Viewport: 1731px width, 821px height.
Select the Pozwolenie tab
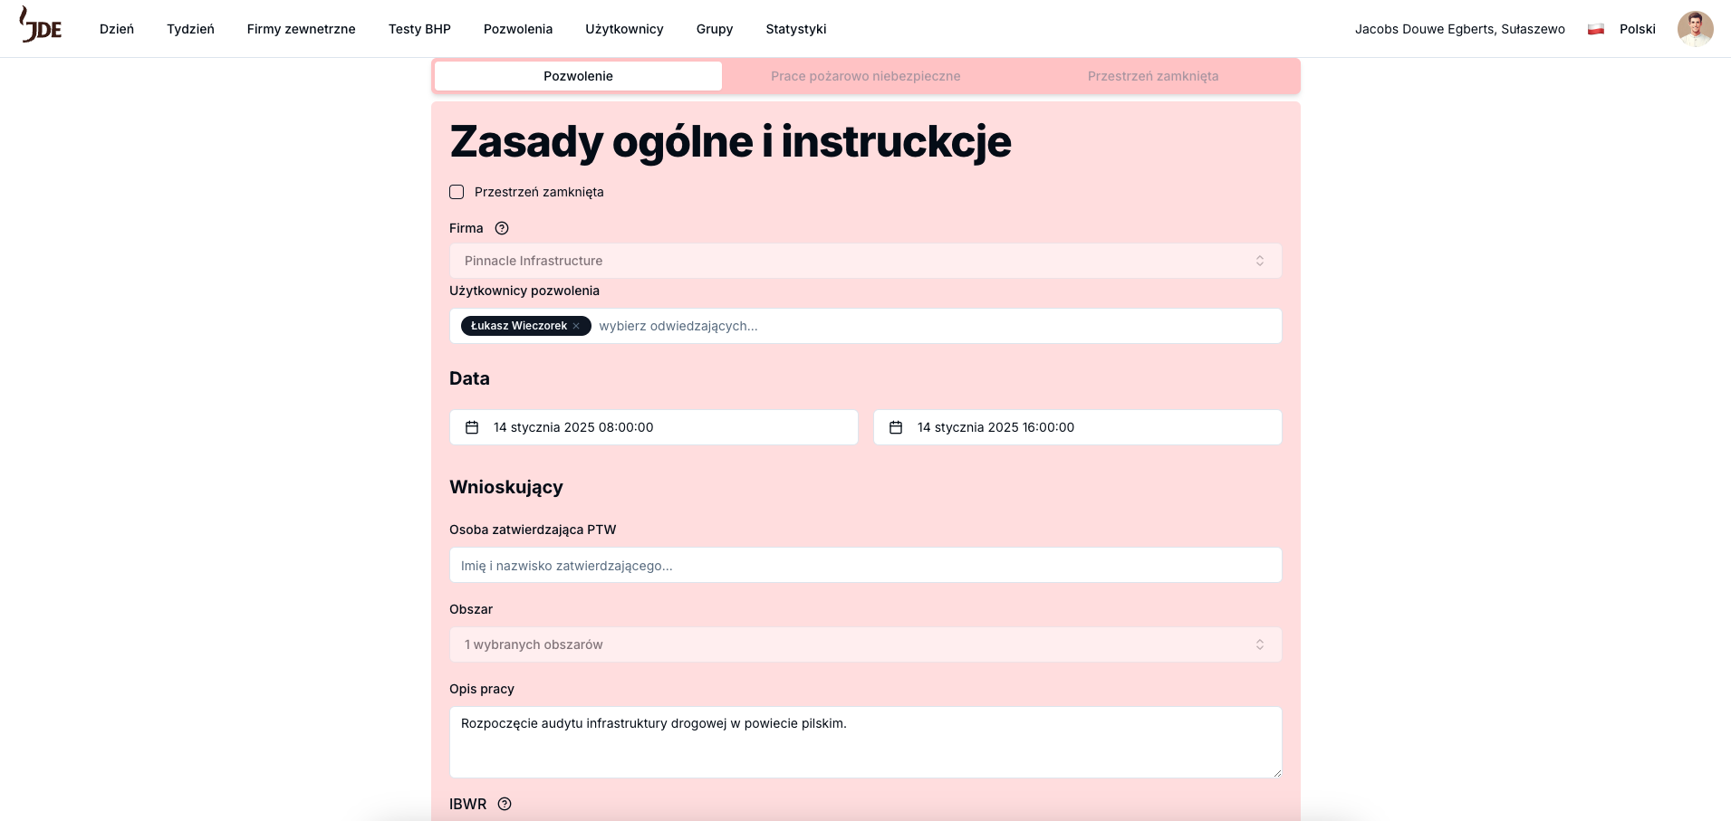[x=578, y=76]
